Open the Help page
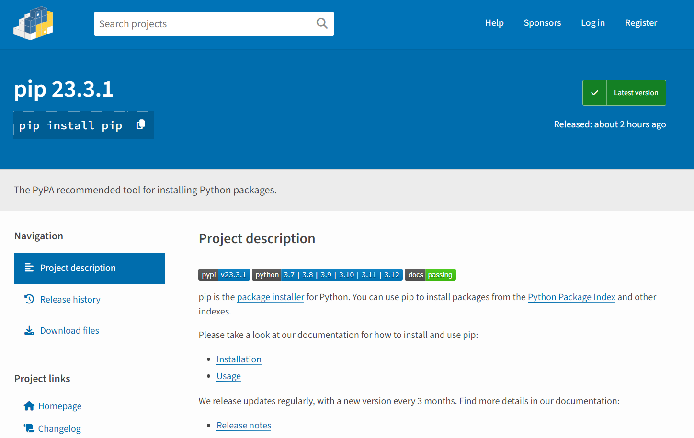Viewport: 694px width, 438px height. pyautogui.click(x=494, y=23)
